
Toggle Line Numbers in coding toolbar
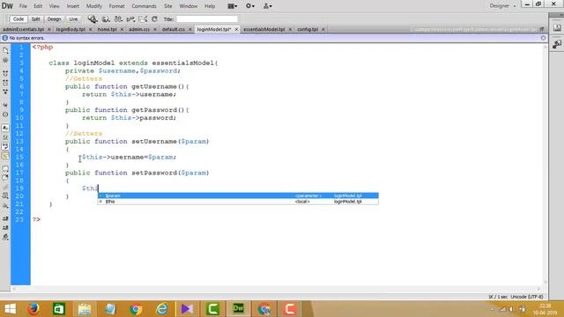coord(5,128)
